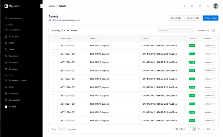Open the header search magnifier icon
223x137 pixels.
coord(184,6)
